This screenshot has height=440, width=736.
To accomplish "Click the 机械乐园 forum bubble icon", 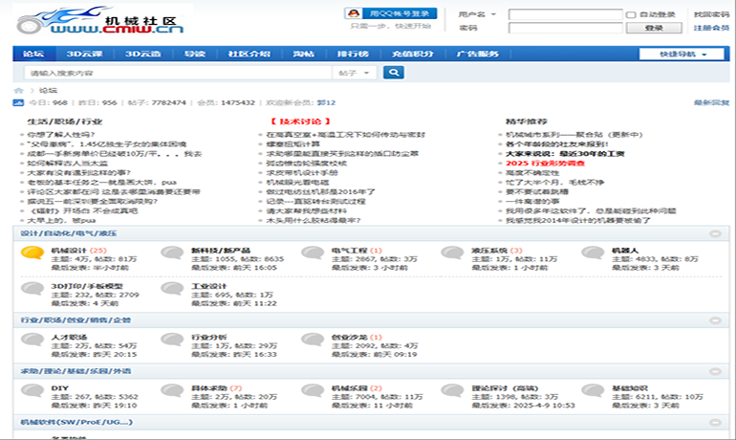I will 313,392.
